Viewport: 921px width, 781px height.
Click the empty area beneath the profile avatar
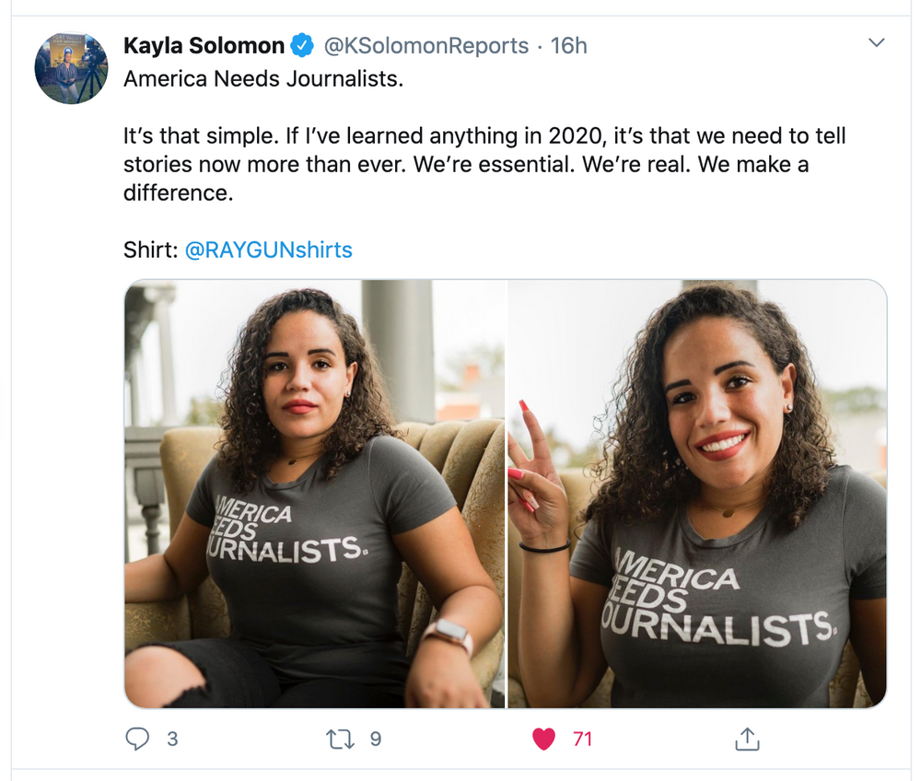click(x=71, y=368)
